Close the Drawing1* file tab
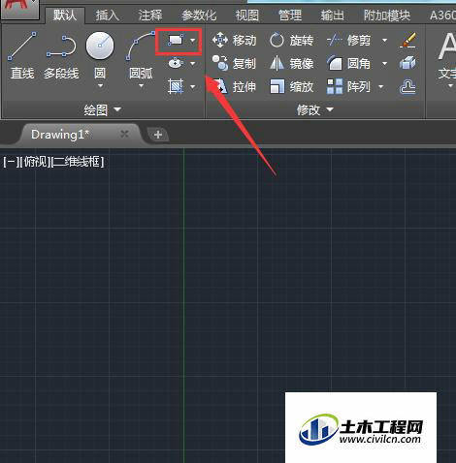Image resolution: width=456 pixels, height=463 pixels. [124, 134]
